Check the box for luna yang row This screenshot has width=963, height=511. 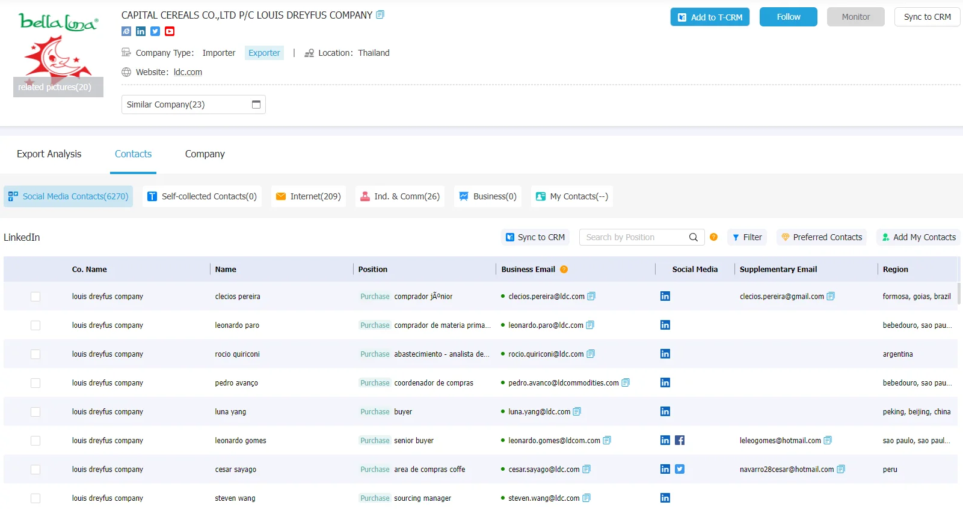[35, 412]
